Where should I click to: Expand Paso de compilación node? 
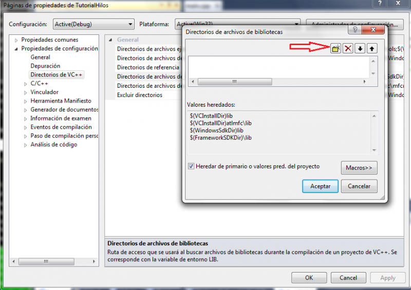click(x=25, y=136)
